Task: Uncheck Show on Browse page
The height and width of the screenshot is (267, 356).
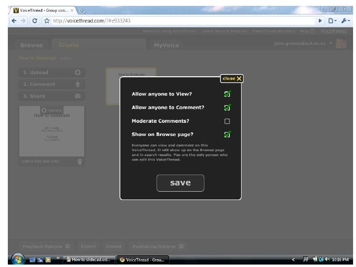Action: 227,134
